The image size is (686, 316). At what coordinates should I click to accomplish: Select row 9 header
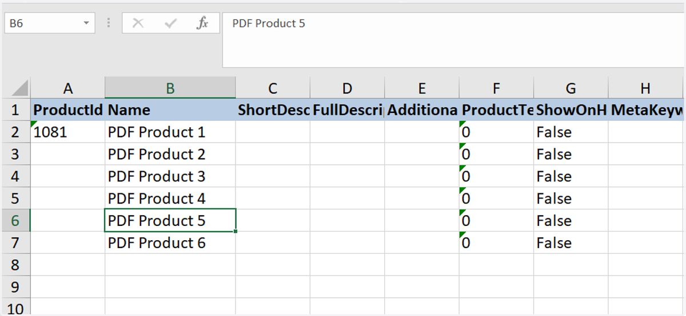click(x=15, y=287)
